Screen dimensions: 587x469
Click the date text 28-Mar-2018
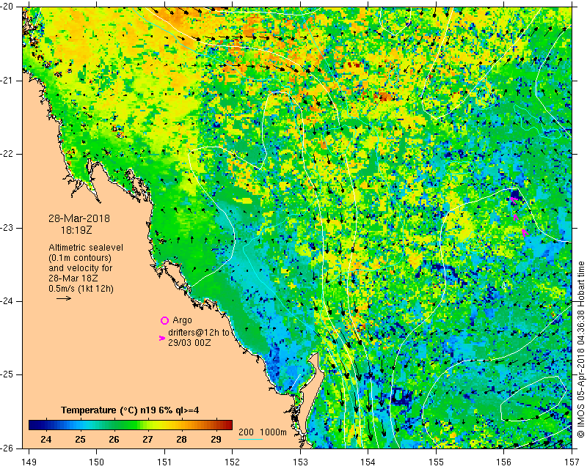click(x=79, y=218)
